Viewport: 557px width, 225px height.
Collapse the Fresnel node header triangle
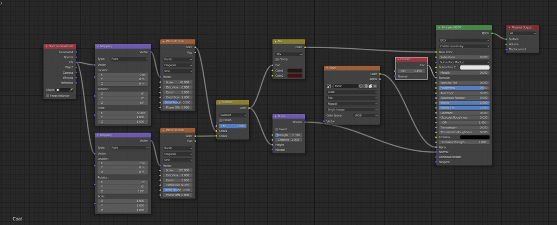[x=398, y=59]
